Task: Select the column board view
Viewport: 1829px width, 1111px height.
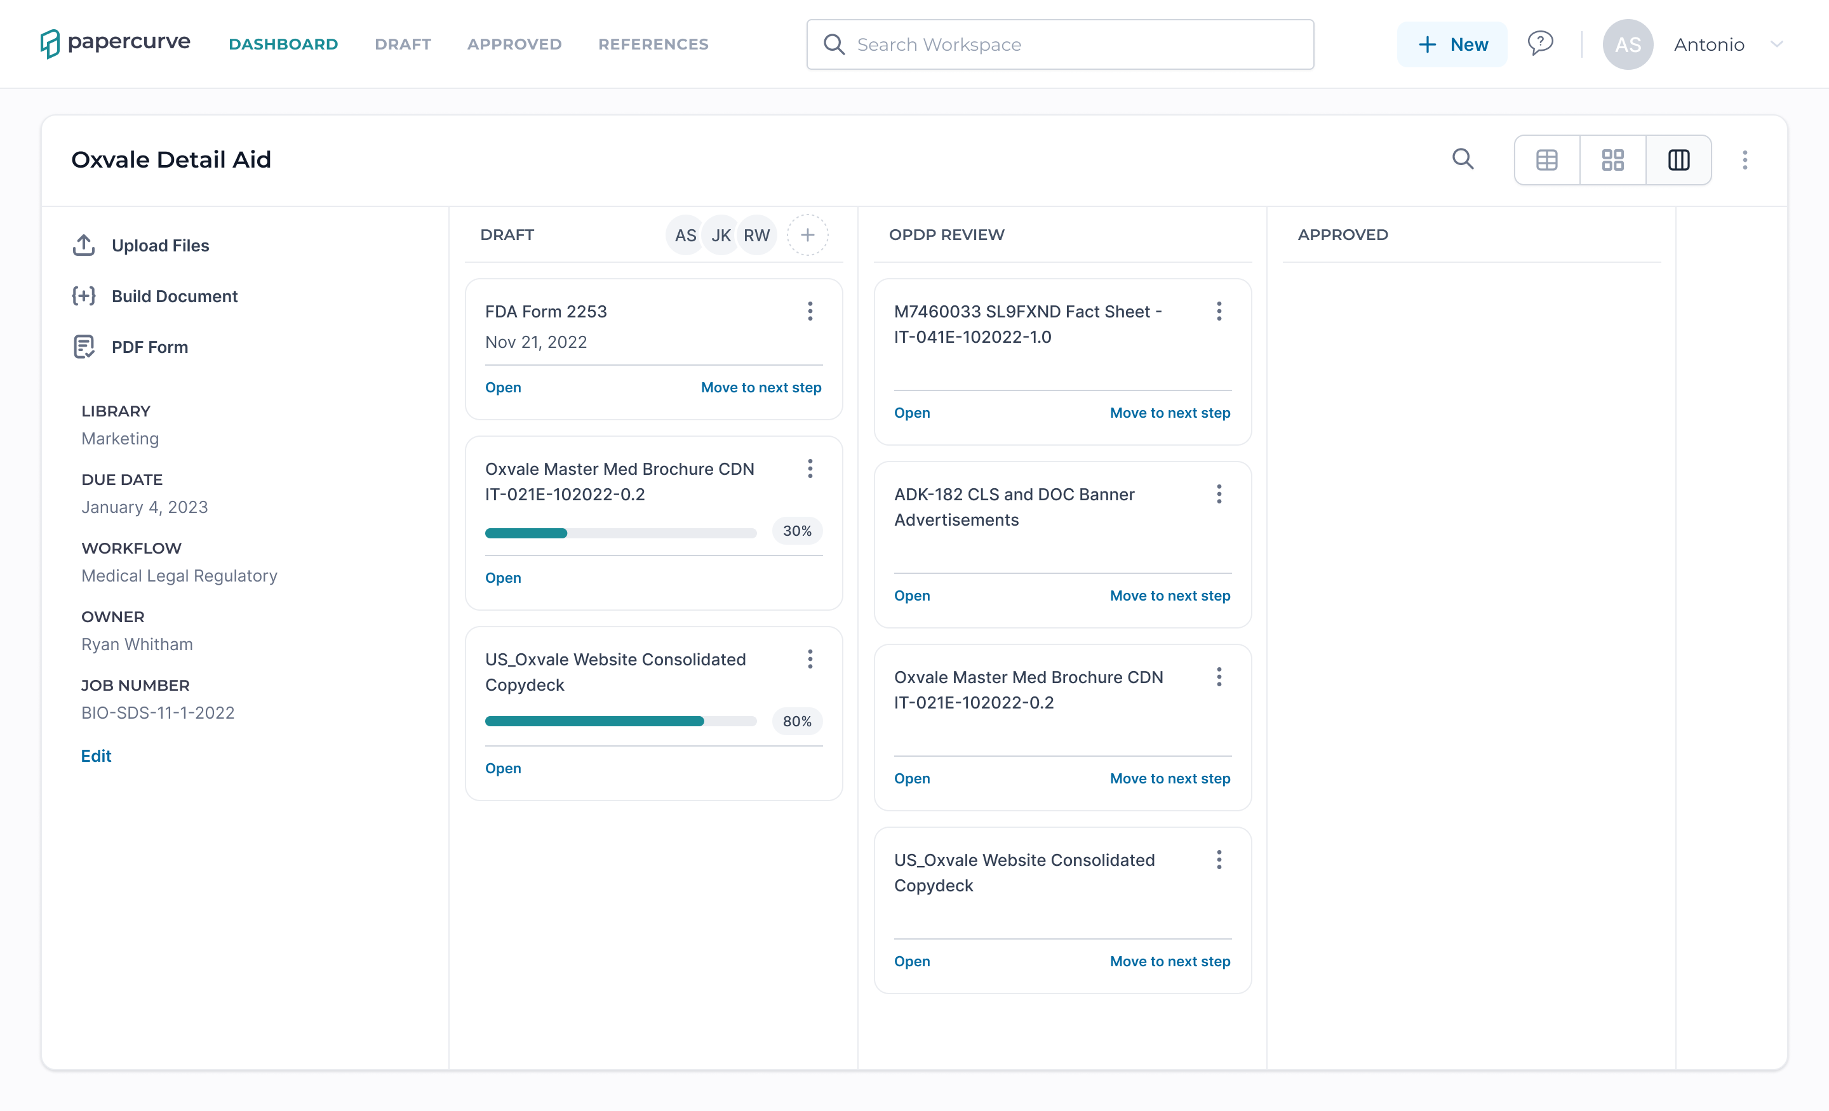Action: click(x=1679, y=159)
